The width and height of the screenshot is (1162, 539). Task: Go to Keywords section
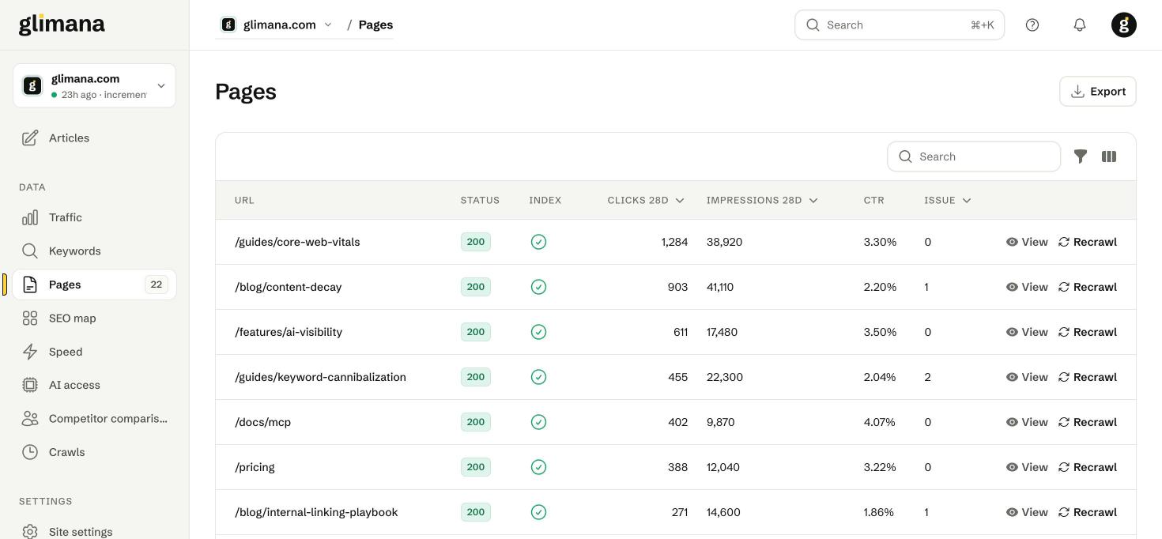click(94, 251)
